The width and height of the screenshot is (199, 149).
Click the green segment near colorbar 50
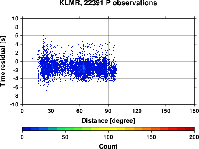(65, 129)
